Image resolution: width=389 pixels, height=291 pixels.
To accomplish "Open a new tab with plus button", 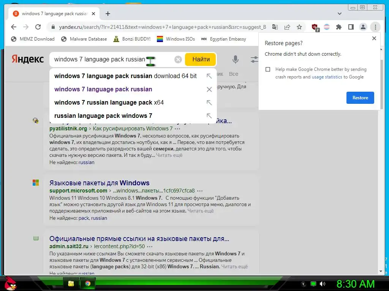I will [x=108, y=14].
